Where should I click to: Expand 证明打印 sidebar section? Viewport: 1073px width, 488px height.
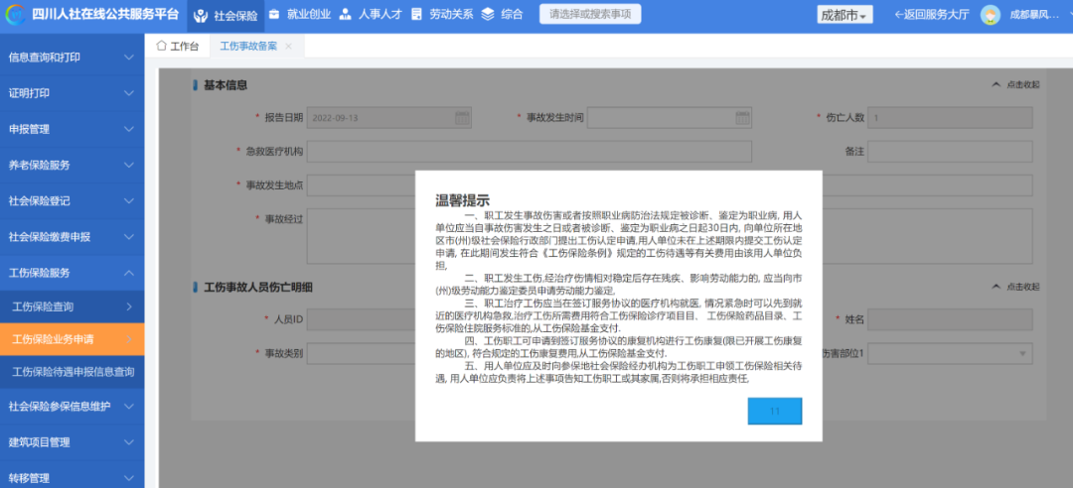[72, 93]
